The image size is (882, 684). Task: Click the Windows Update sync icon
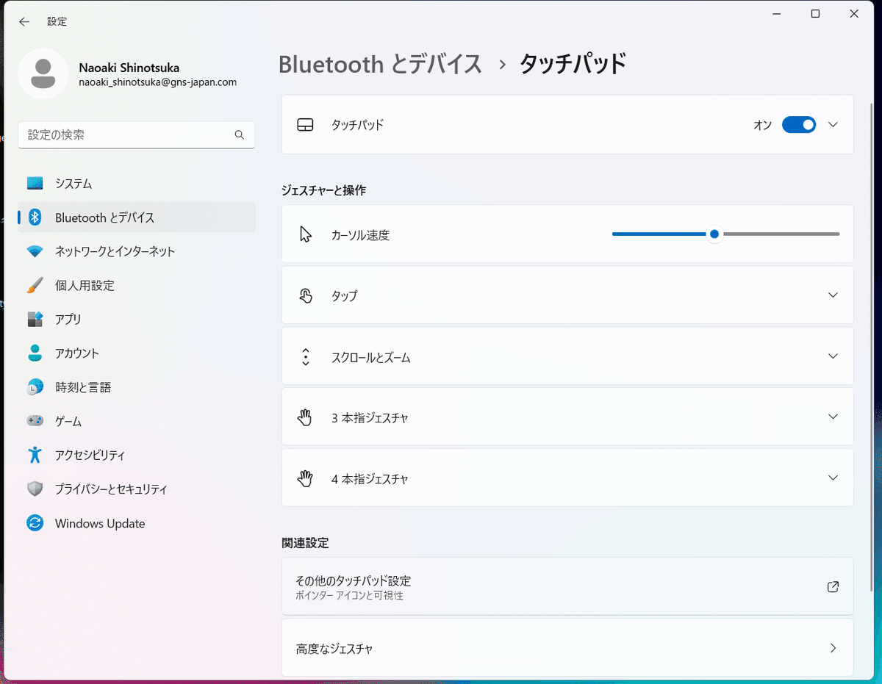coord(35,523)
